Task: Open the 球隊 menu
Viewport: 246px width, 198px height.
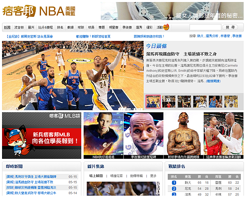Action: pyautogui.click(x=81, y=27)
